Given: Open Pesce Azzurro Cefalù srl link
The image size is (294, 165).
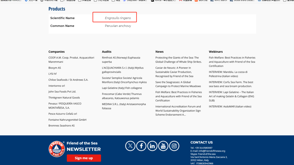Looking at the screenshot, I should point(63,114).
